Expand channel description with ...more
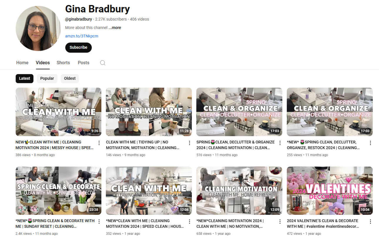This screenshot has height=238, width=379. (115, 28)
